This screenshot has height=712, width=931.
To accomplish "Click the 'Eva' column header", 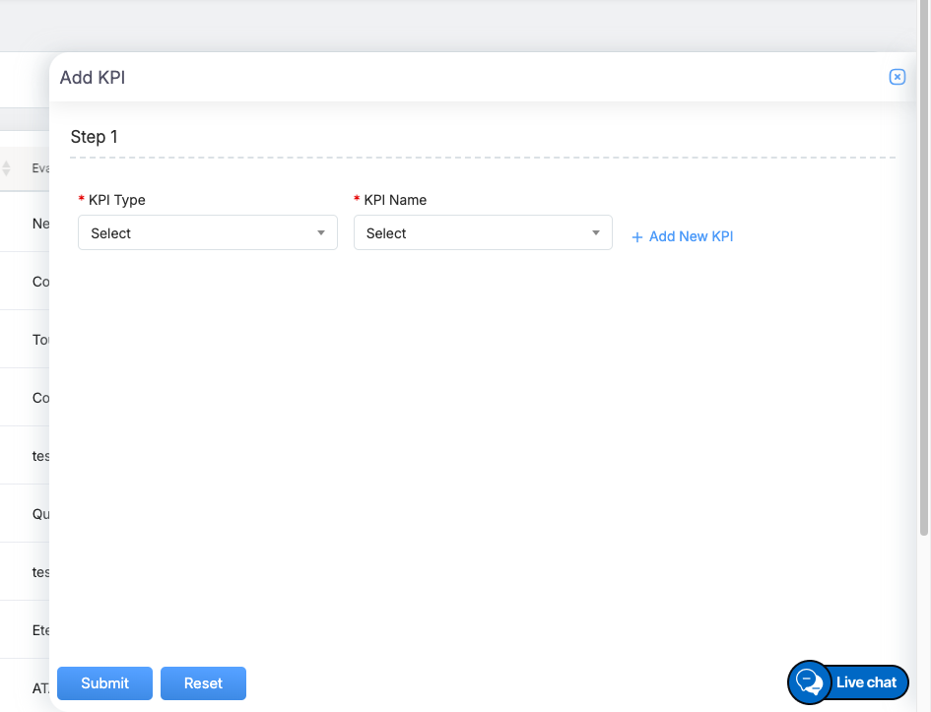I will 40,168.
